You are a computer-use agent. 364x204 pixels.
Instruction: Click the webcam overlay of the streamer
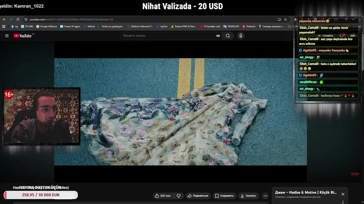coord(42,116)
